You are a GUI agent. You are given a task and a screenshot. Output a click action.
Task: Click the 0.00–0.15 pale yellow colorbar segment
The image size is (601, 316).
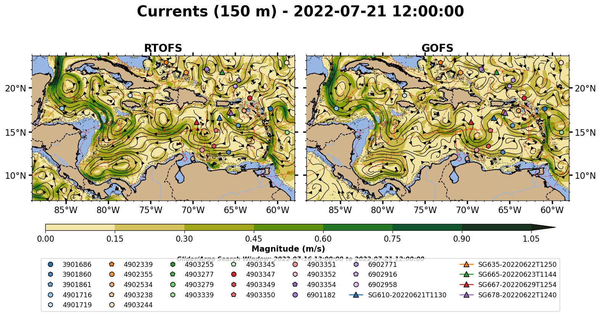[x=80, y=227]
